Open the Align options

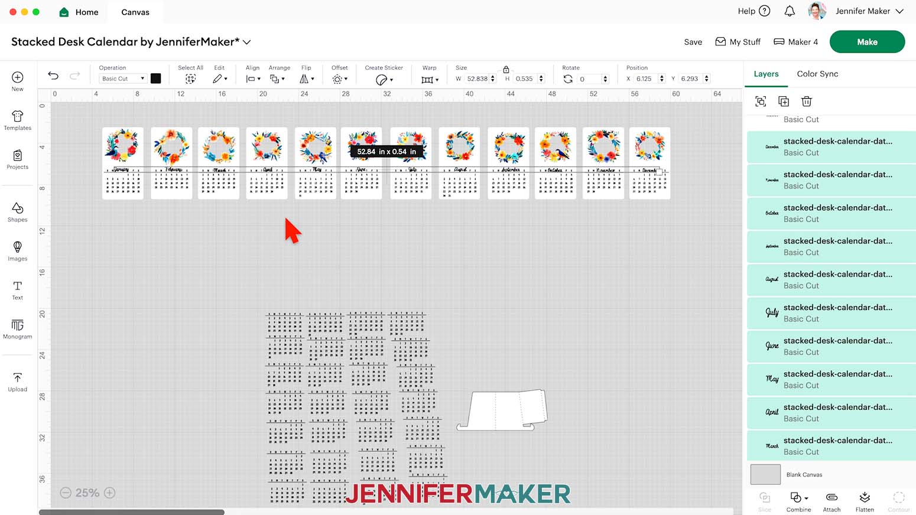(253, 79)
